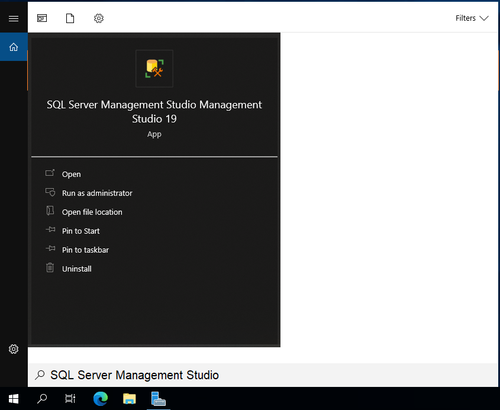Select Open file location
This screenshot has width=500, height=410.
pos(92,212)
